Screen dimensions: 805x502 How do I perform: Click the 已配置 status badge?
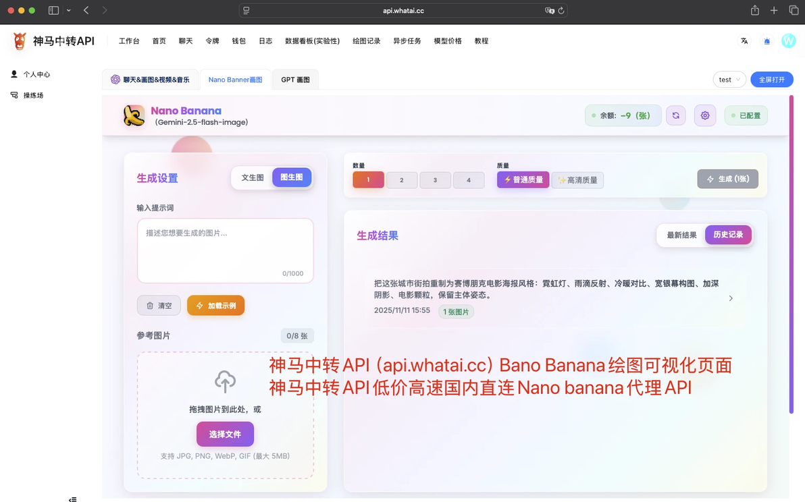coord(746,115)
